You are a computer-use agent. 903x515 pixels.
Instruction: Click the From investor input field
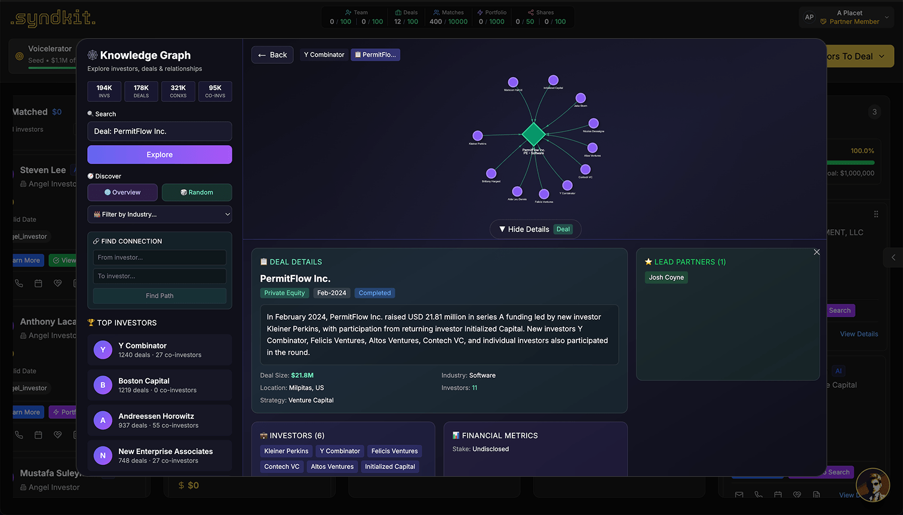pyautogui.click(x=159, y=257)
